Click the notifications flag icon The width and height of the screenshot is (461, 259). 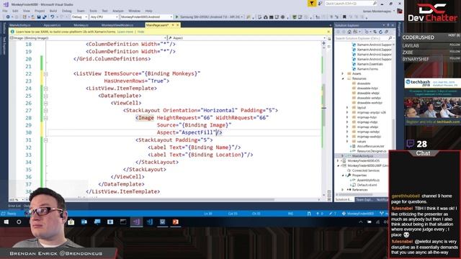[312, 3]
